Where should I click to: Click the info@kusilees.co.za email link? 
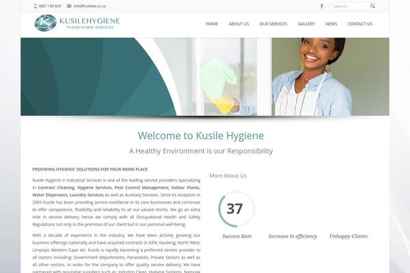click(x=90, y=6)
